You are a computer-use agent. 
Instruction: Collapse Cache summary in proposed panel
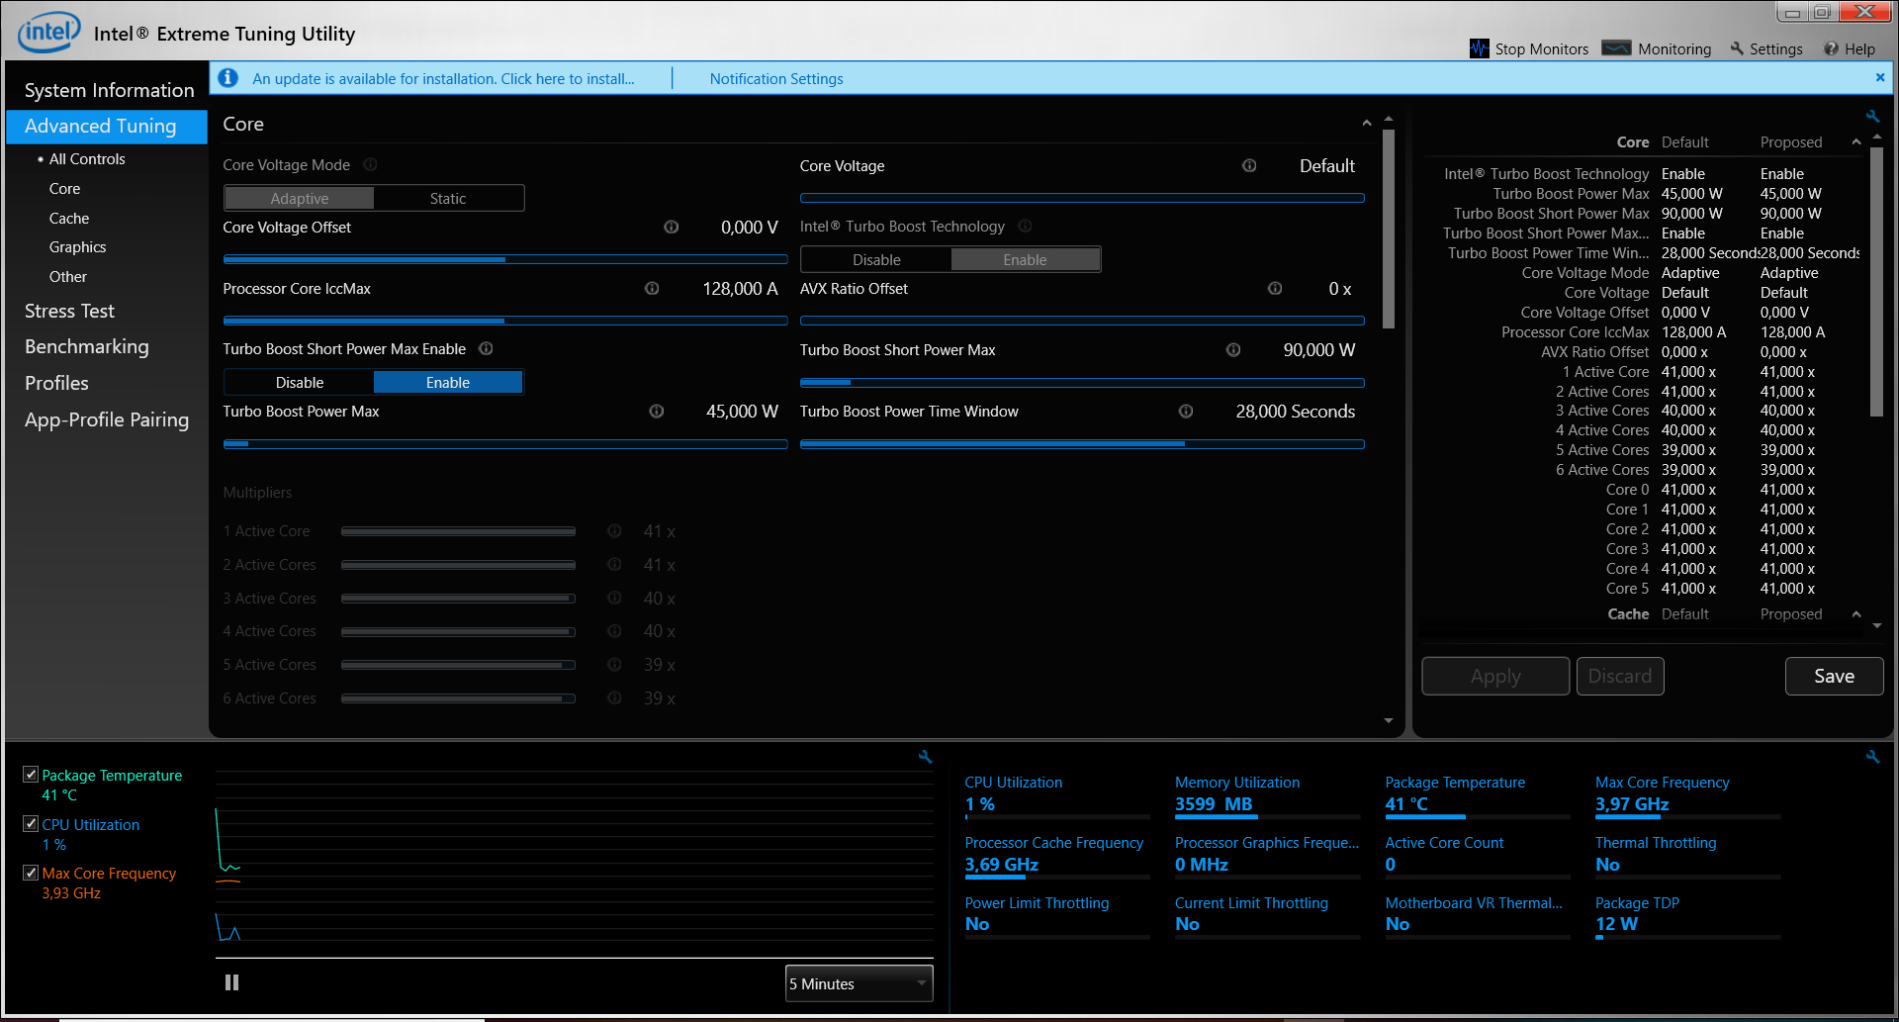pos(1856,614)
